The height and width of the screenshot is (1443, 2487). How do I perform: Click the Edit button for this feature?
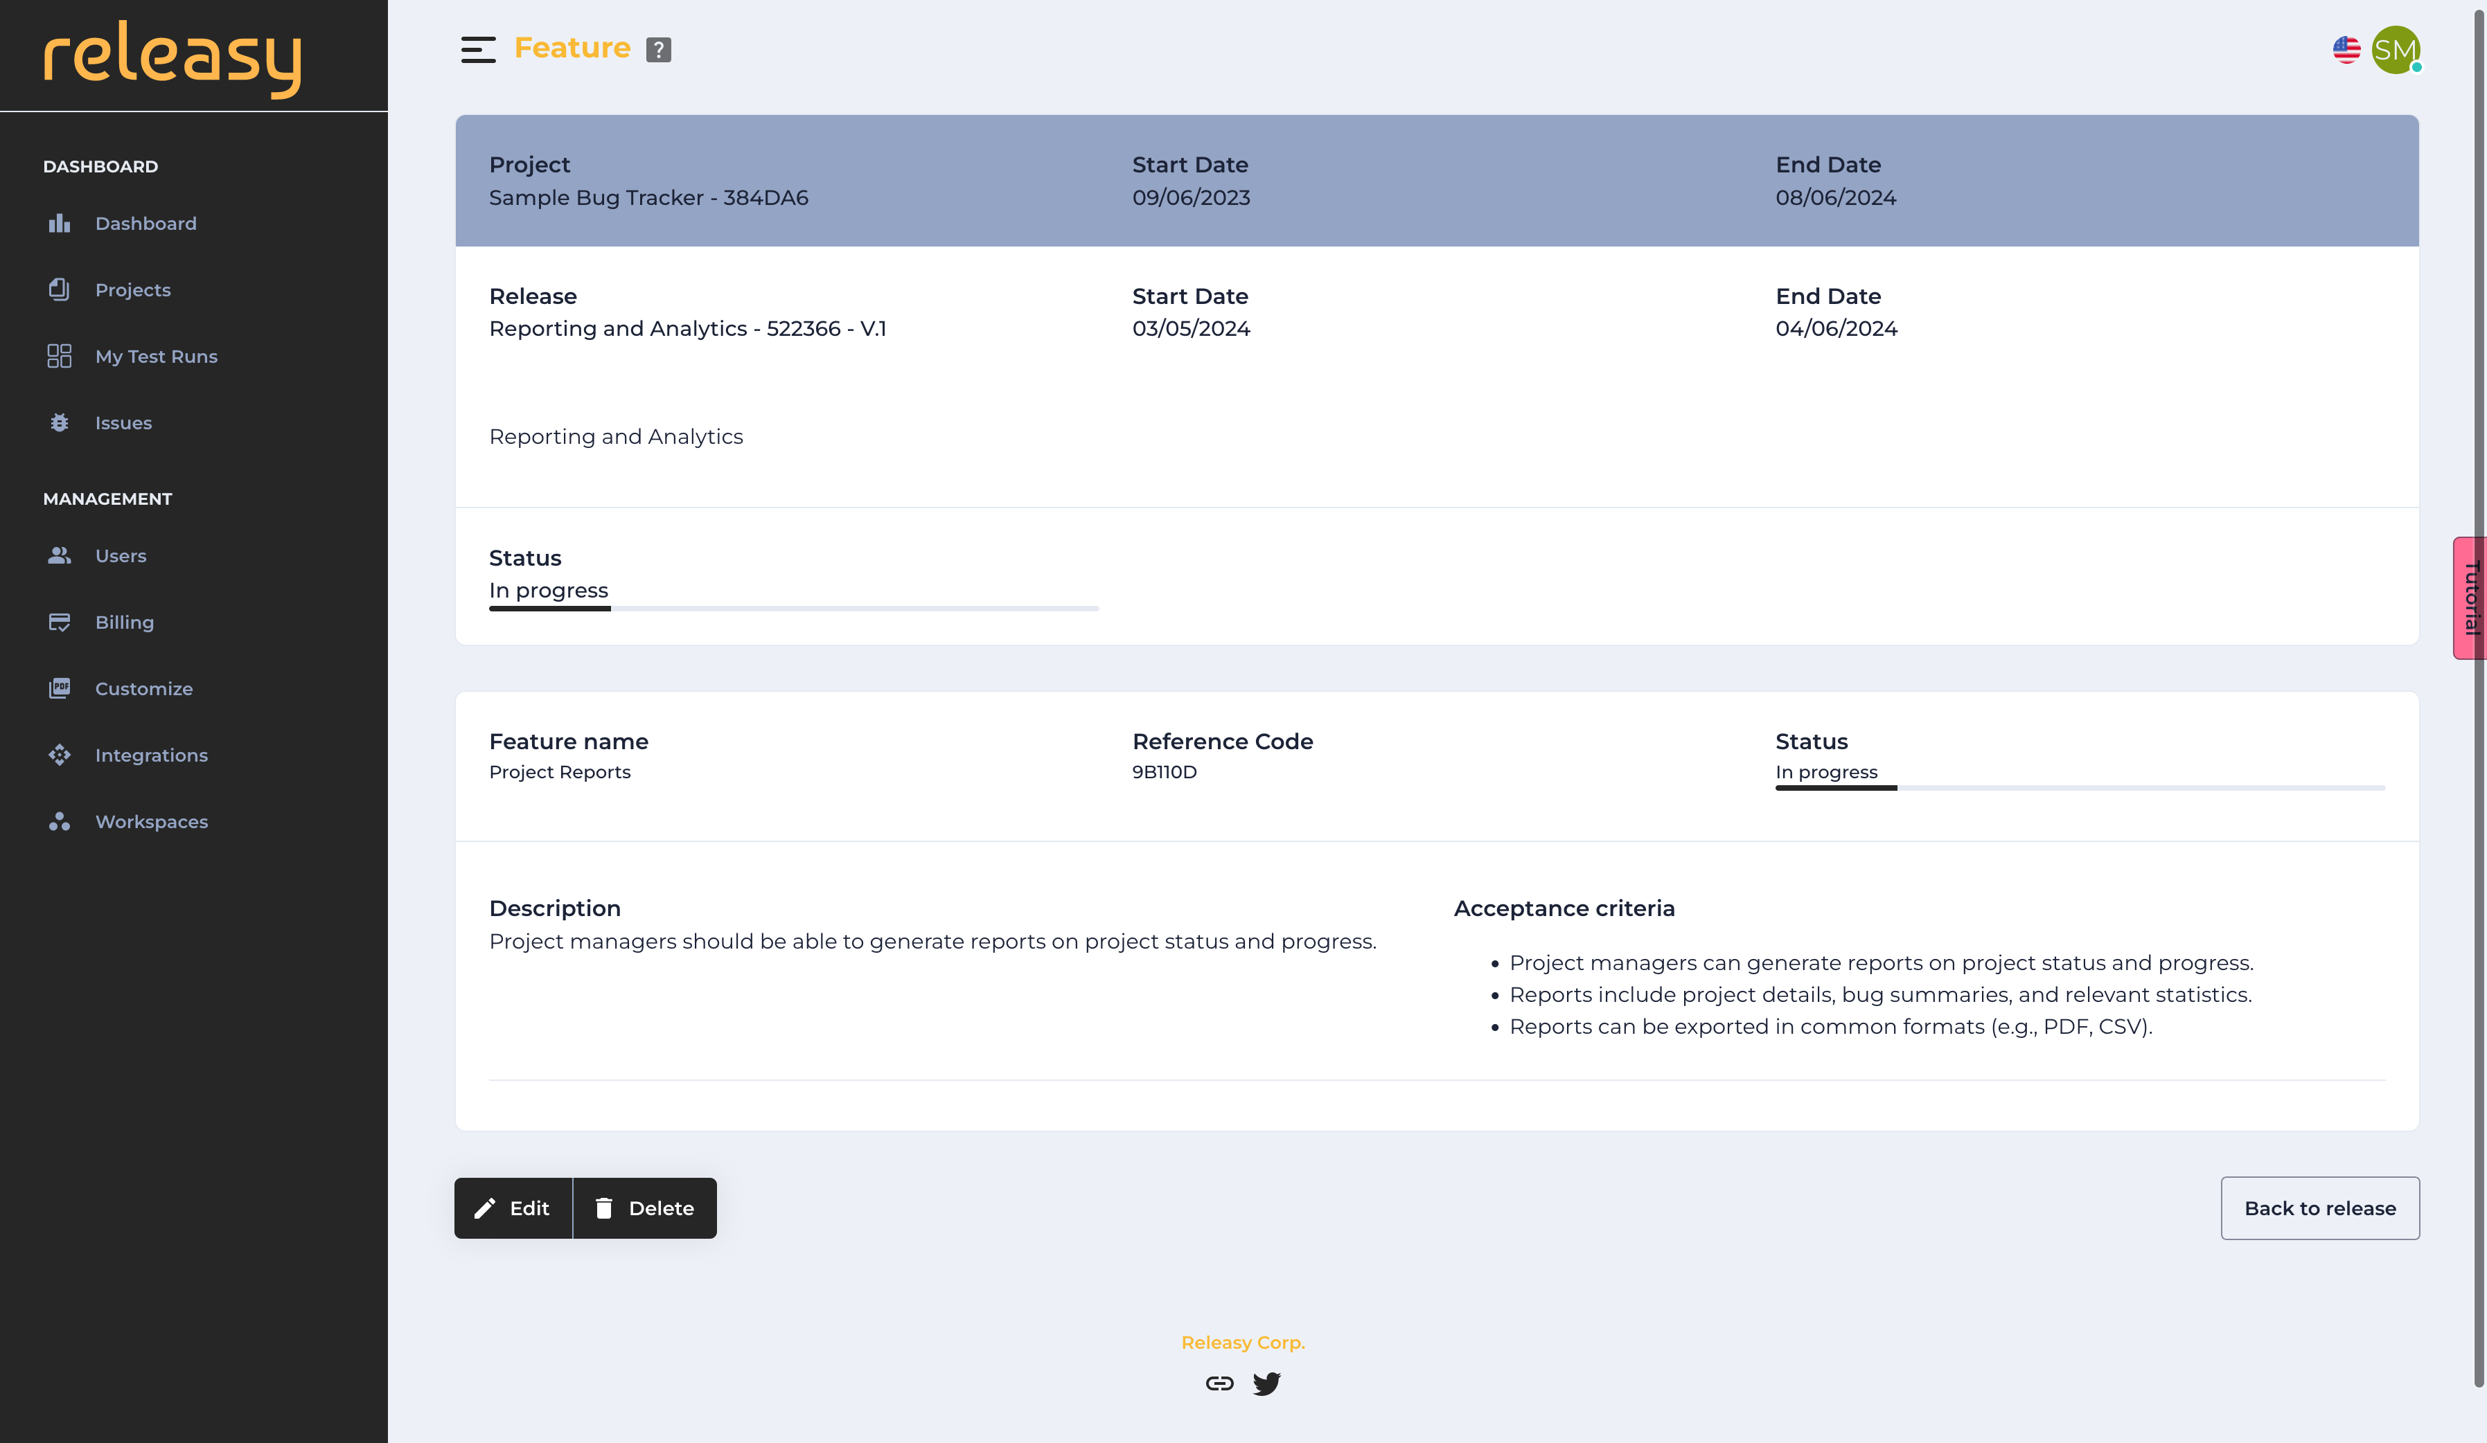tap(512, 1208)
